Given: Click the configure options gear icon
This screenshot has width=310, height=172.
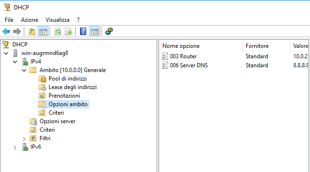Looking at the screenshot, I should pos(109,31).
